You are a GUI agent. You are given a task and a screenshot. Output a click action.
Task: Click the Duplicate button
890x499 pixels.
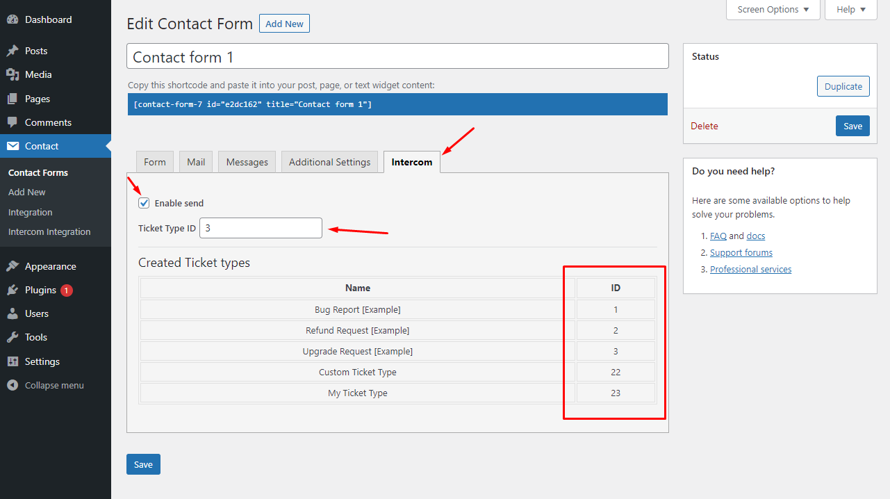click(843, 86)
